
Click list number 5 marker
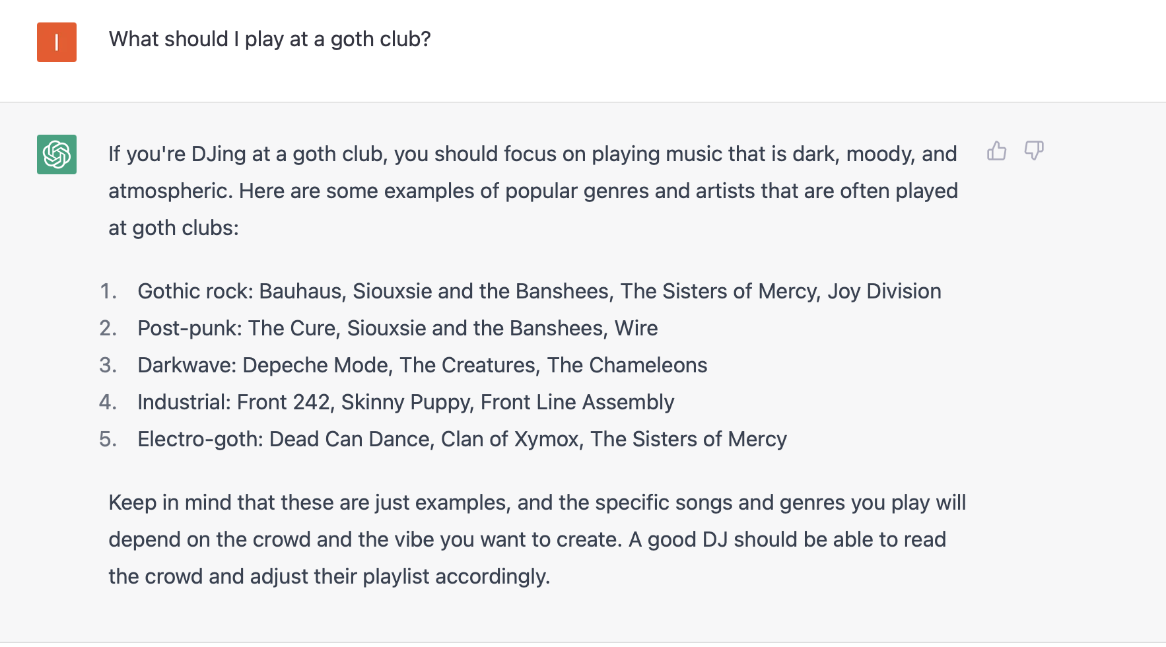click(x=108, y=439)
